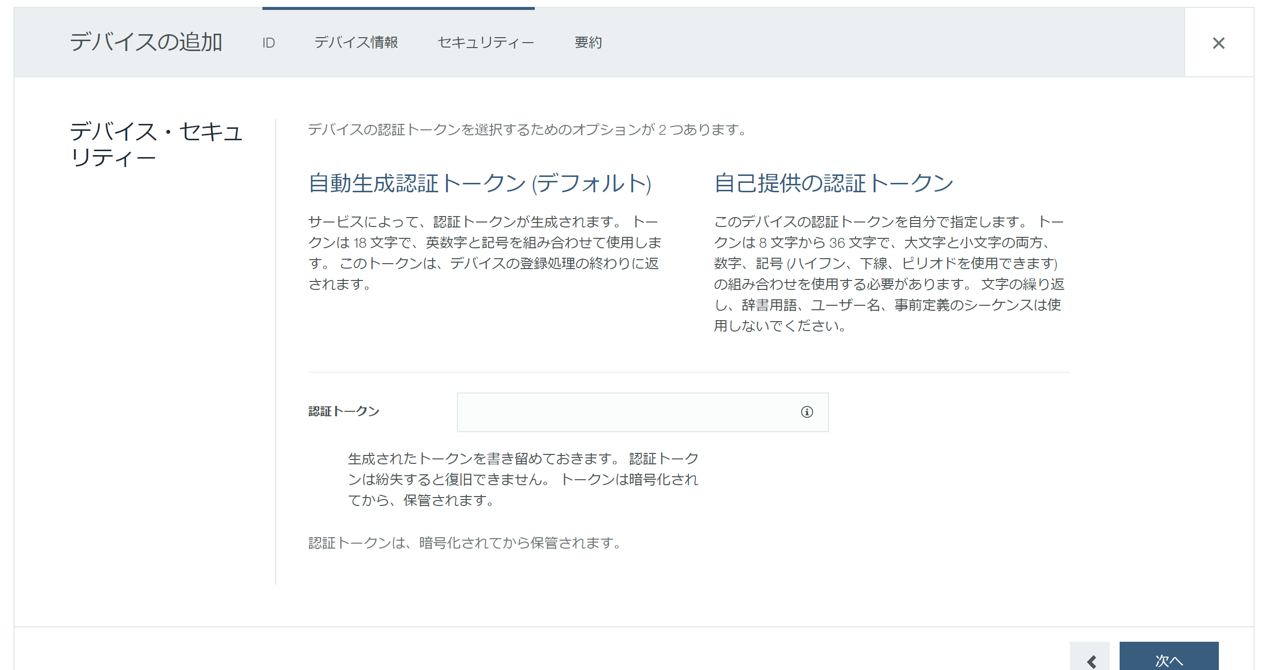This screenshot has height=670, width=1263.
Task: Click the 自動生成認証トークン (デフォルト) heading
Action: 479,183
